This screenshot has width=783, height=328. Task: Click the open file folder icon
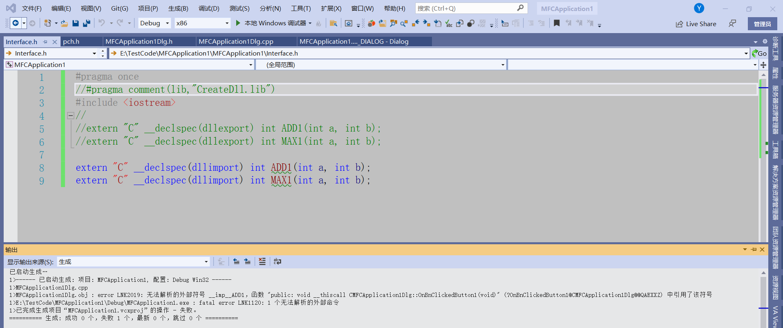65,23
